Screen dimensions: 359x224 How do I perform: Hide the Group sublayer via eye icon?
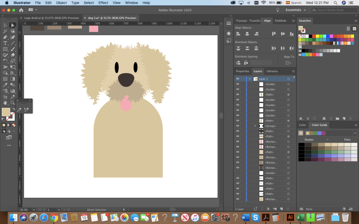238,126
